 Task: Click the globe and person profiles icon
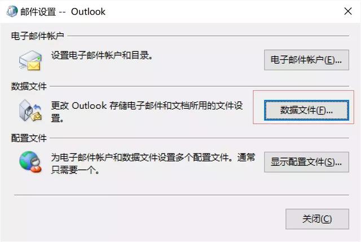point(30,162)
